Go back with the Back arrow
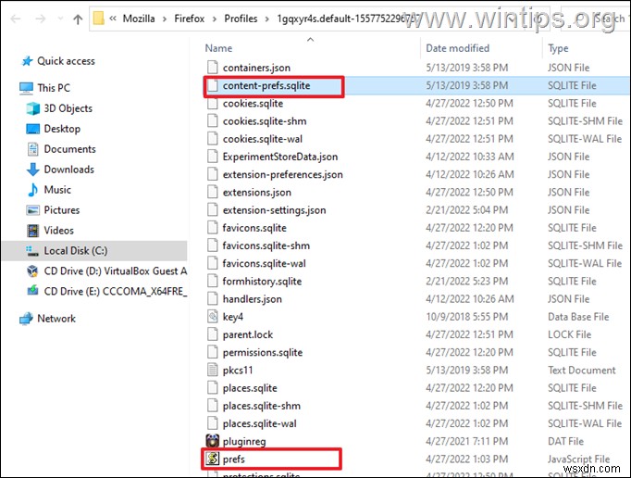The image size is (631, 478). pos(16,19)
